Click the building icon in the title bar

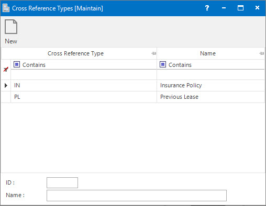[6, 8]
